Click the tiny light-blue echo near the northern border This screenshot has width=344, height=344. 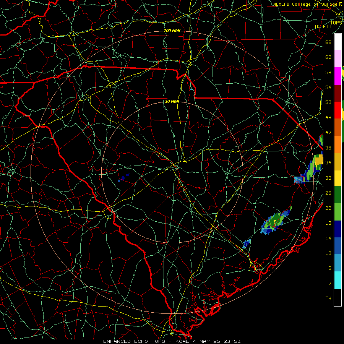click(x=191, y=89)
